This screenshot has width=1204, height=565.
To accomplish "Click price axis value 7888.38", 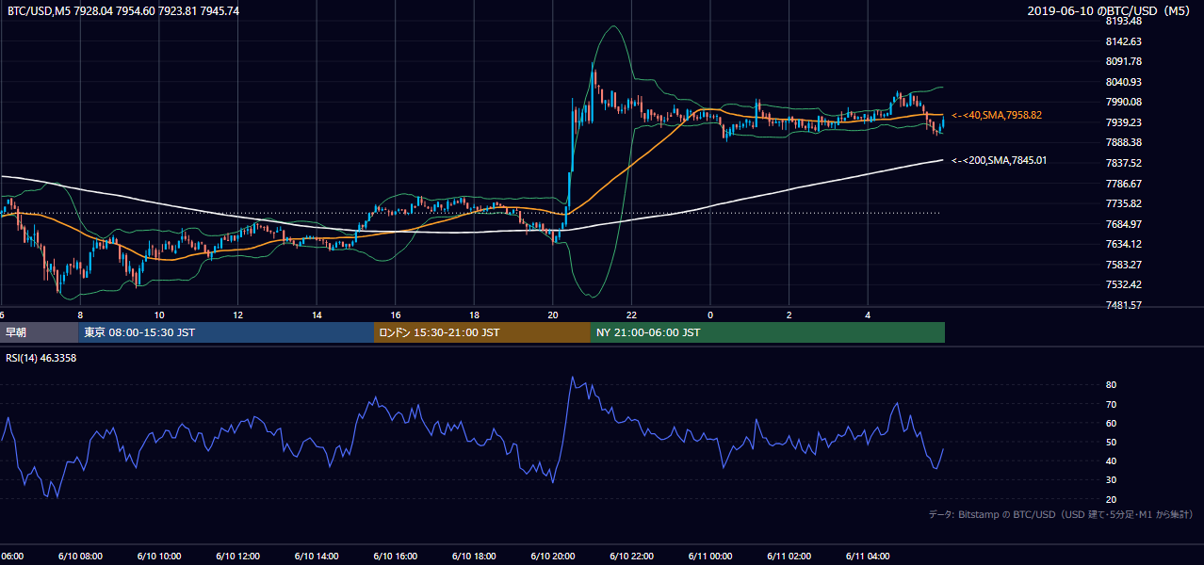I will coord(1124,142).
